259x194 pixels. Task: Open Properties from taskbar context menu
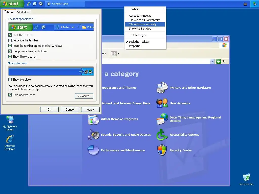coord(145,46)
